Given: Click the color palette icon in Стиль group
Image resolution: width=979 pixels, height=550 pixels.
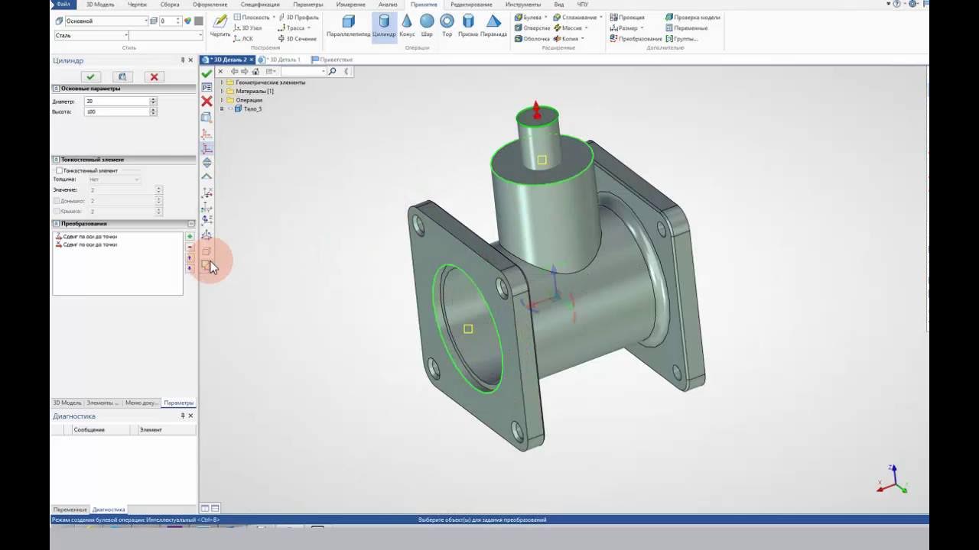Looking at the screenshot, I should point(188,21).
